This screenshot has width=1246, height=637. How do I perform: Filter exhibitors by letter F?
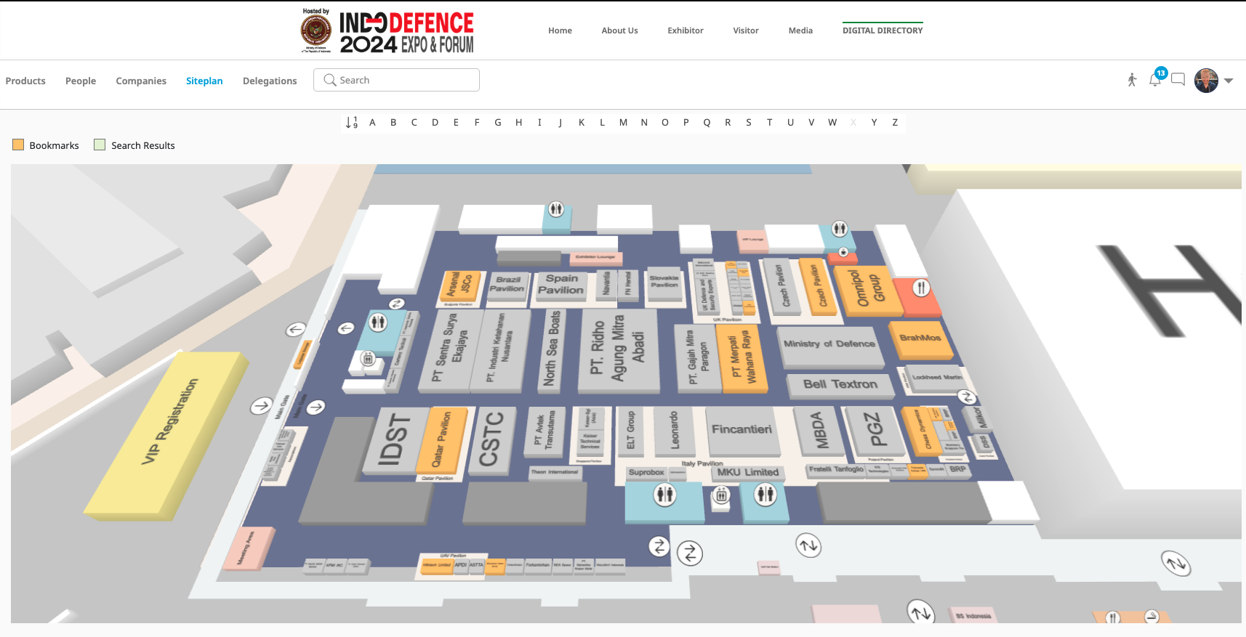477,122
